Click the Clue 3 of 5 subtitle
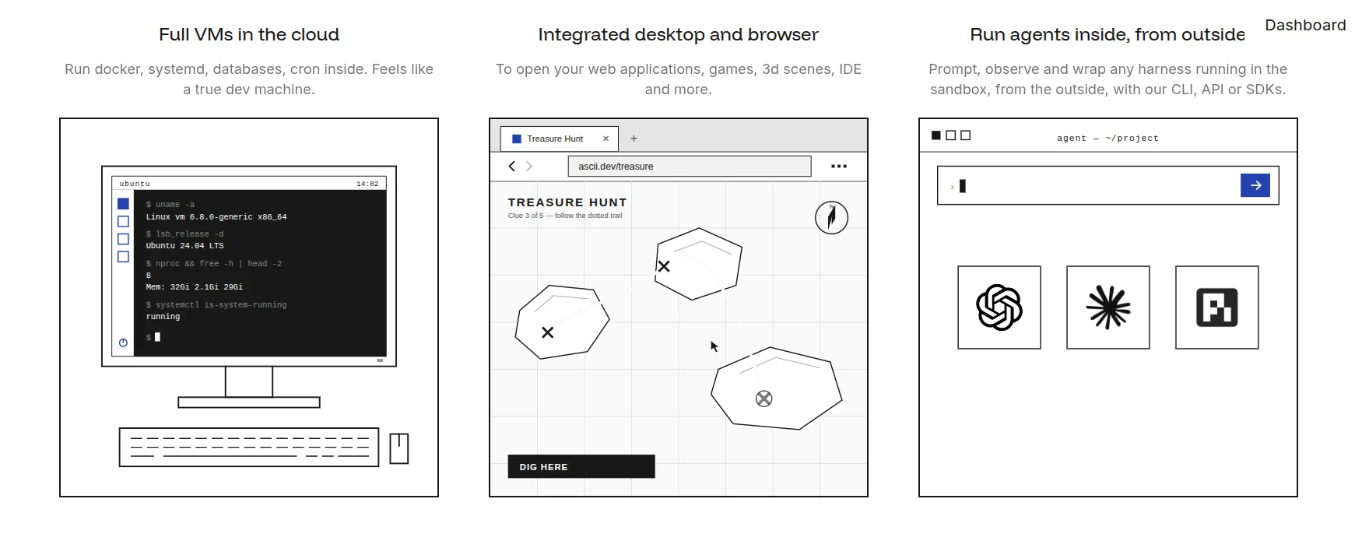 click(565, 216)
